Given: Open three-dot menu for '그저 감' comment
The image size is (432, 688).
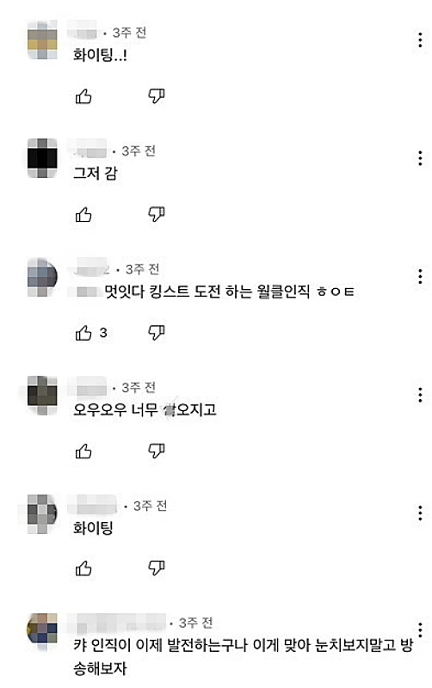Looking at the screenshot, I should [x=420, y=158].
